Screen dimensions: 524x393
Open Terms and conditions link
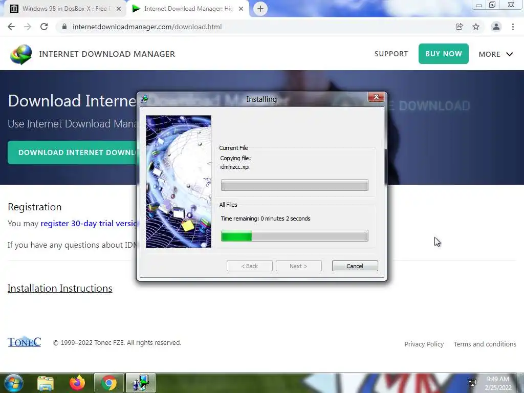[x=485, y=344]
